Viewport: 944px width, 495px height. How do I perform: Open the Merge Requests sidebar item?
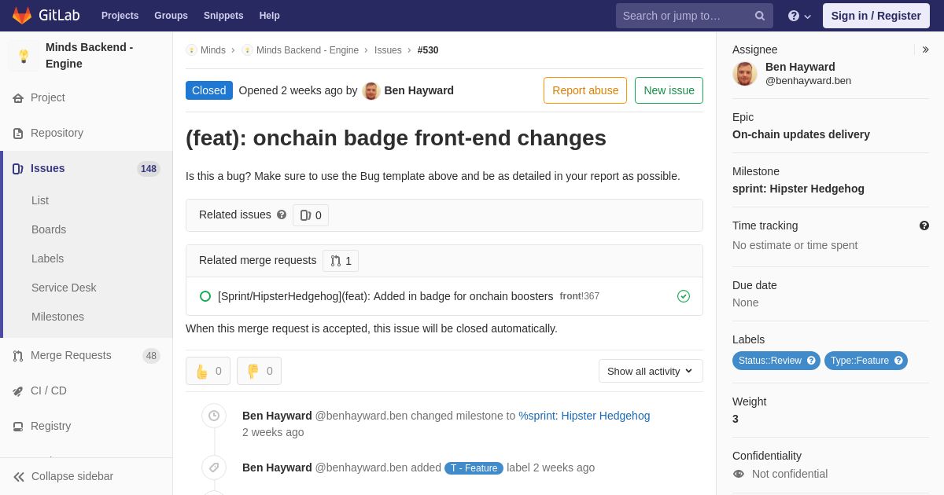[71, 355]
